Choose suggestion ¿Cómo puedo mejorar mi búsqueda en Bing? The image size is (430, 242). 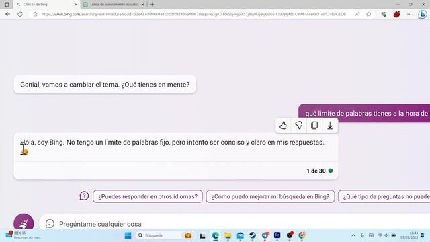tap(270, 196)
